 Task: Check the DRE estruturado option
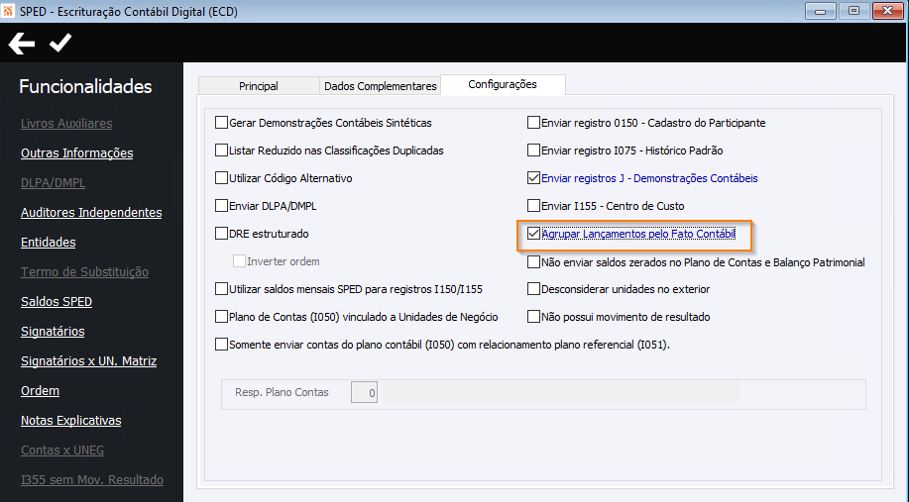click(221, 234)
